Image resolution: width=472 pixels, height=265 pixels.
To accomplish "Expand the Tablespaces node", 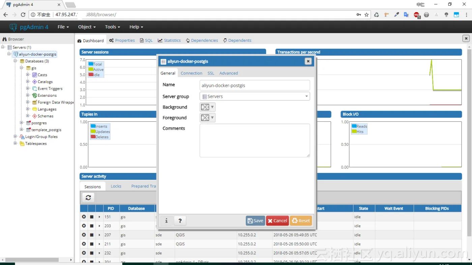I will pos(16,144).
